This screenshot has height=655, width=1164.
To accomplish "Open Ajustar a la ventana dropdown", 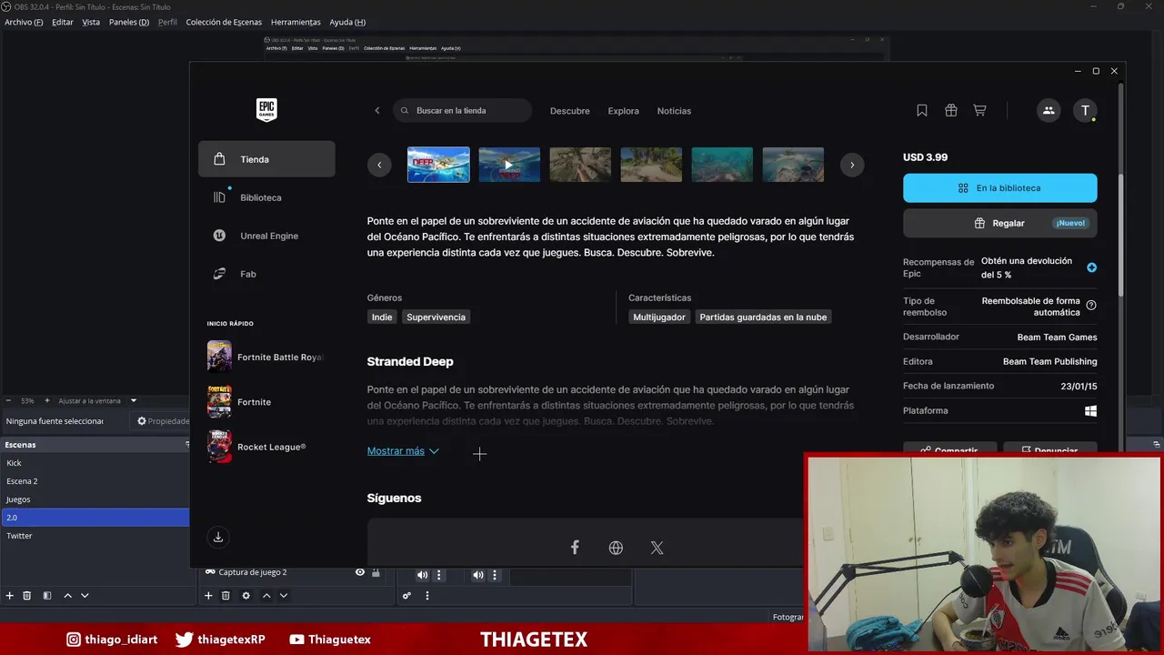I will pos(97,400).
